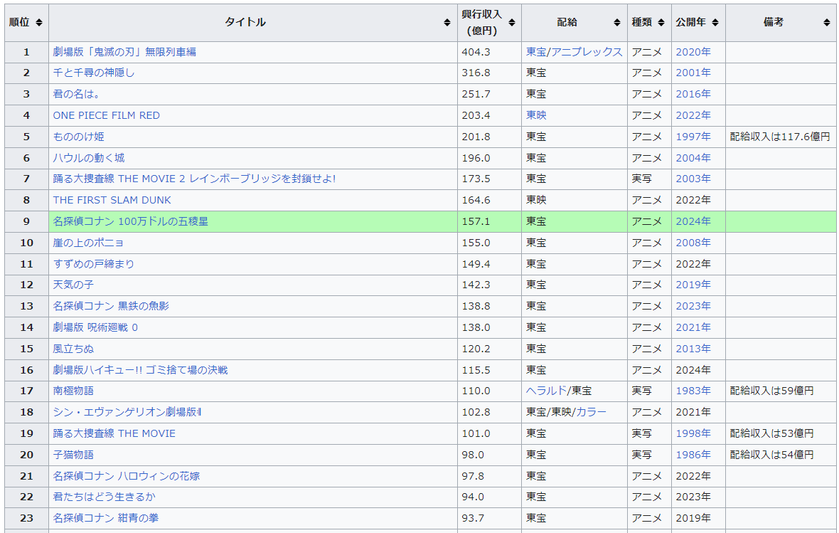
Task: Sort by 種類 column arrows
Action: (661, 23)
